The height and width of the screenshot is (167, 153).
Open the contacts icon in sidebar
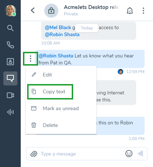(10, 62)
